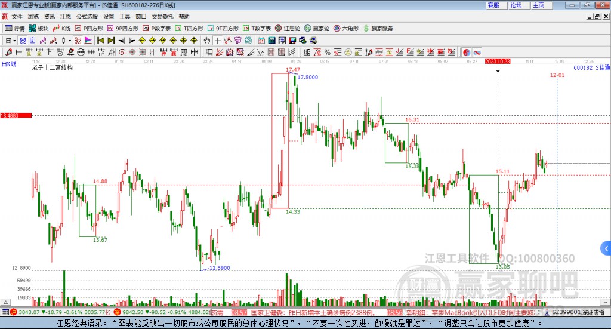The width and height of the screenshot is (611, 329).
Task: Open the 六角形 hexagon tool
Action: pyautogui.click(x=346, y=29)
